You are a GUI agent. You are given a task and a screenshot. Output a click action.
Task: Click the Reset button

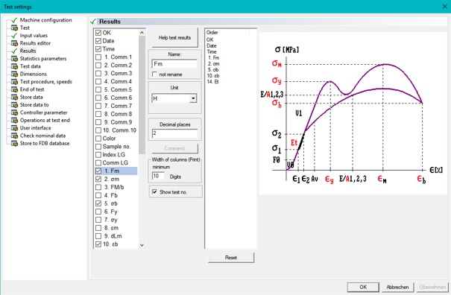coord(231,258)
